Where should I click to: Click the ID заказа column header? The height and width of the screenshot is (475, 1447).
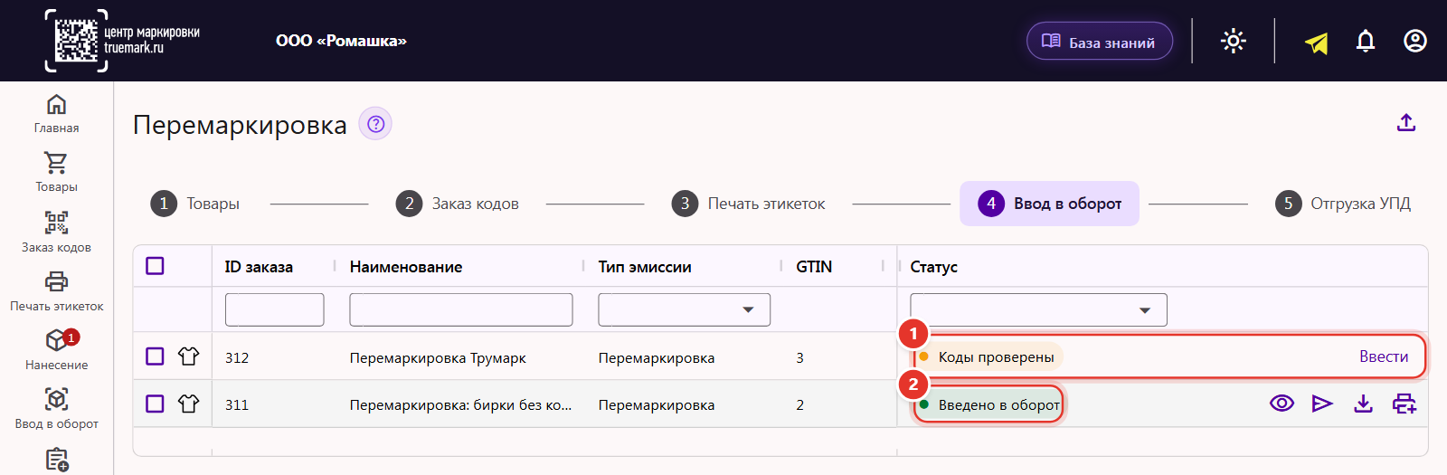tap(259, 267)
